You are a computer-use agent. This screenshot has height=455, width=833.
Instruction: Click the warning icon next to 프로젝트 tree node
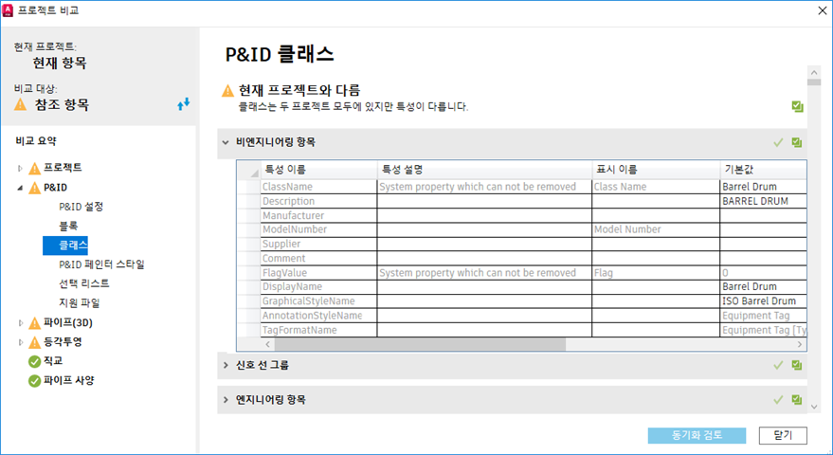tap(34, 169)
